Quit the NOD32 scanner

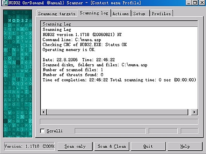148,147
